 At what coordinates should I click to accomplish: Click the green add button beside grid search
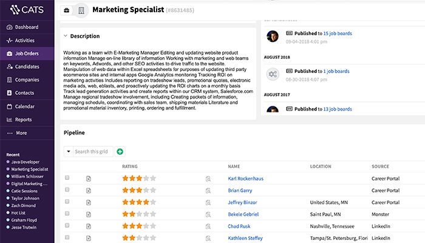click(x=120, y=151)
